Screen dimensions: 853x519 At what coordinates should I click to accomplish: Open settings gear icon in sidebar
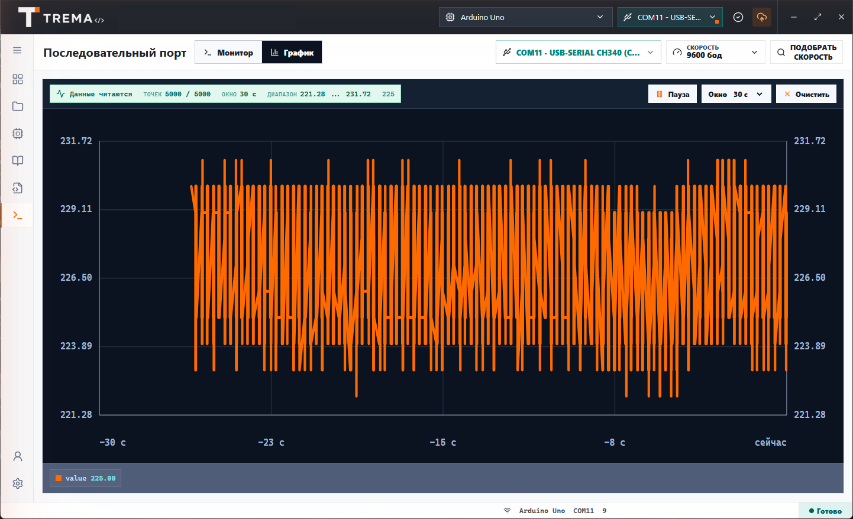[x=18, y=484]
